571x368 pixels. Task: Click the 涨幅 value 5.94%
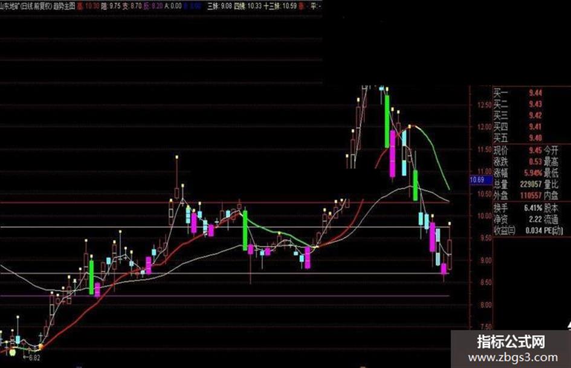coord(534,173)
